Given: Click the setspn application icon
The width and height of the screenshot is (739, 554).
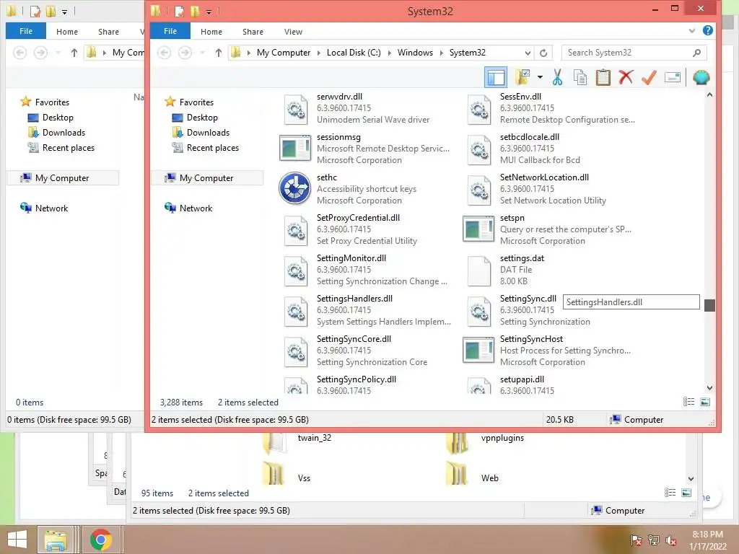Looking at the screenshot, I should (x=478, y=229).
